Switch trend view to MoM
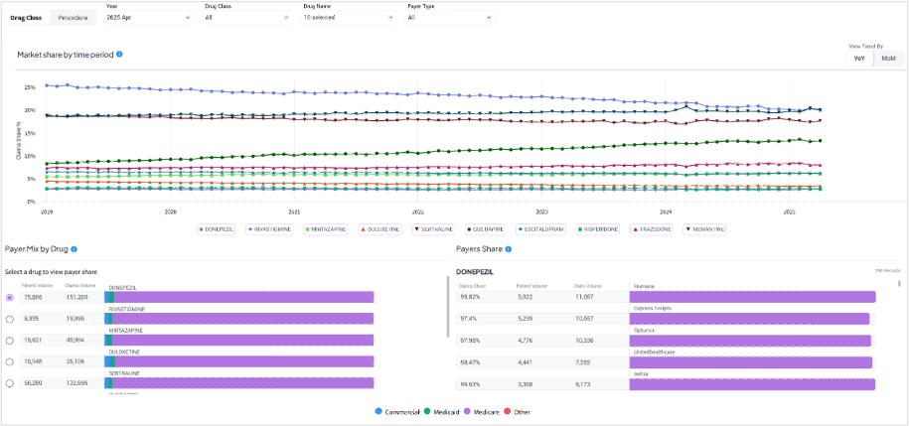 tap(888, 58)
